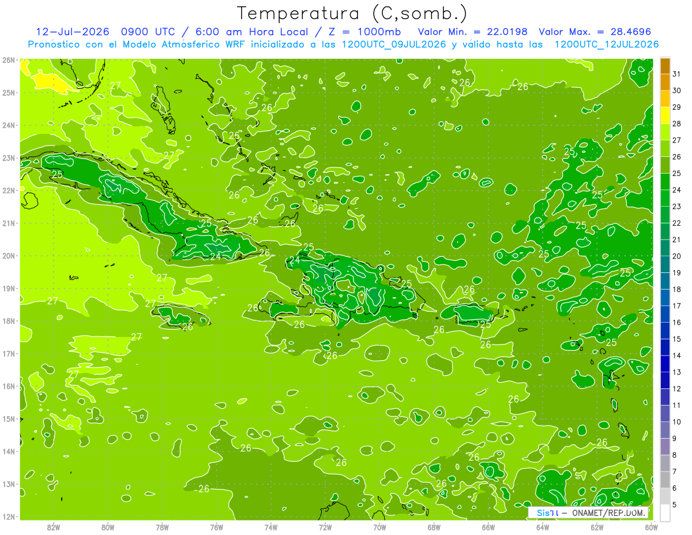
Task: Click legend value 22 on the color scale
Action: click(676, 223)
